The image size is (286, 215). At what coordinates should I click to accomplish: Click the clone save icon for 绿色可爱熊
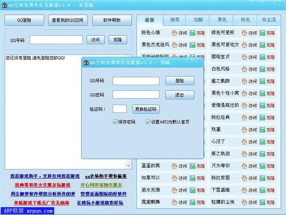tap(262, 33)
